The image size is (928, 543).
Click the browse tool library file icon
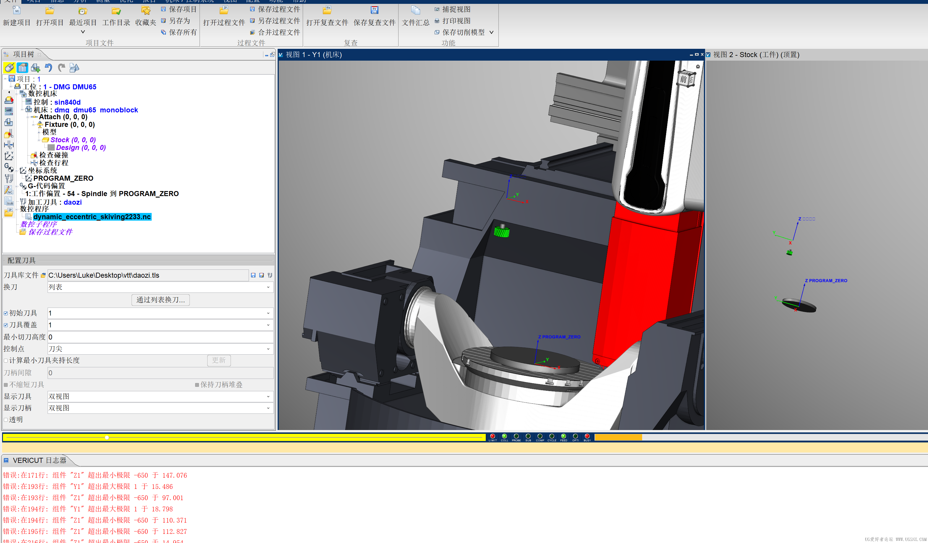click(x=43, y=275)
